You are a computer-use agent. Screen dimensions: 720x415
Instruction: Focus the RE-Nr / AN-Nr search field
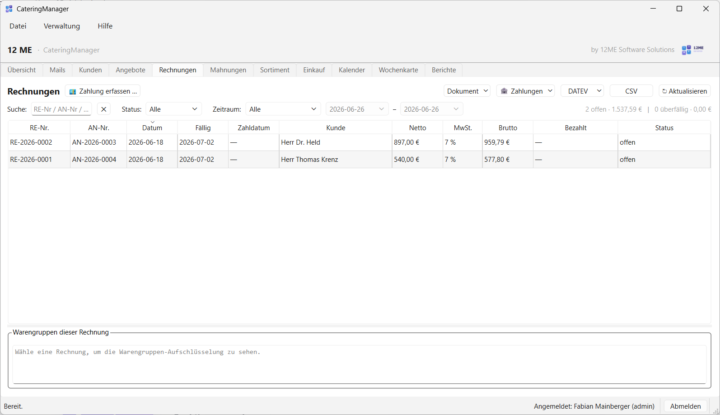tap(61, 109)
